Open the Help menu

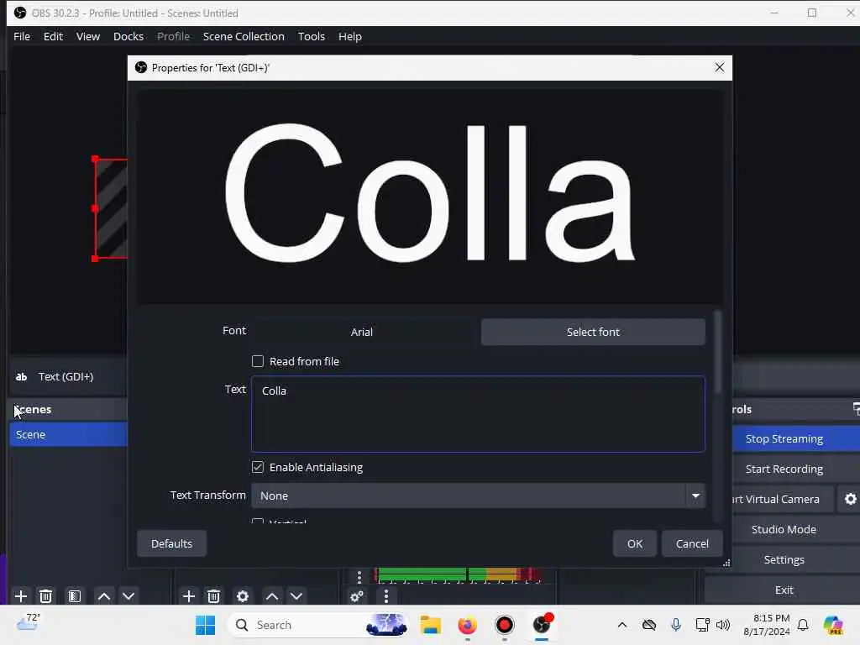pyautogui.click(x=350, y=36)
